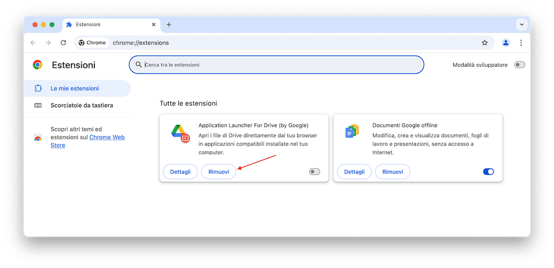
Task: Go forward with the browser forward arrow
Action: click(x=48, y=43)
